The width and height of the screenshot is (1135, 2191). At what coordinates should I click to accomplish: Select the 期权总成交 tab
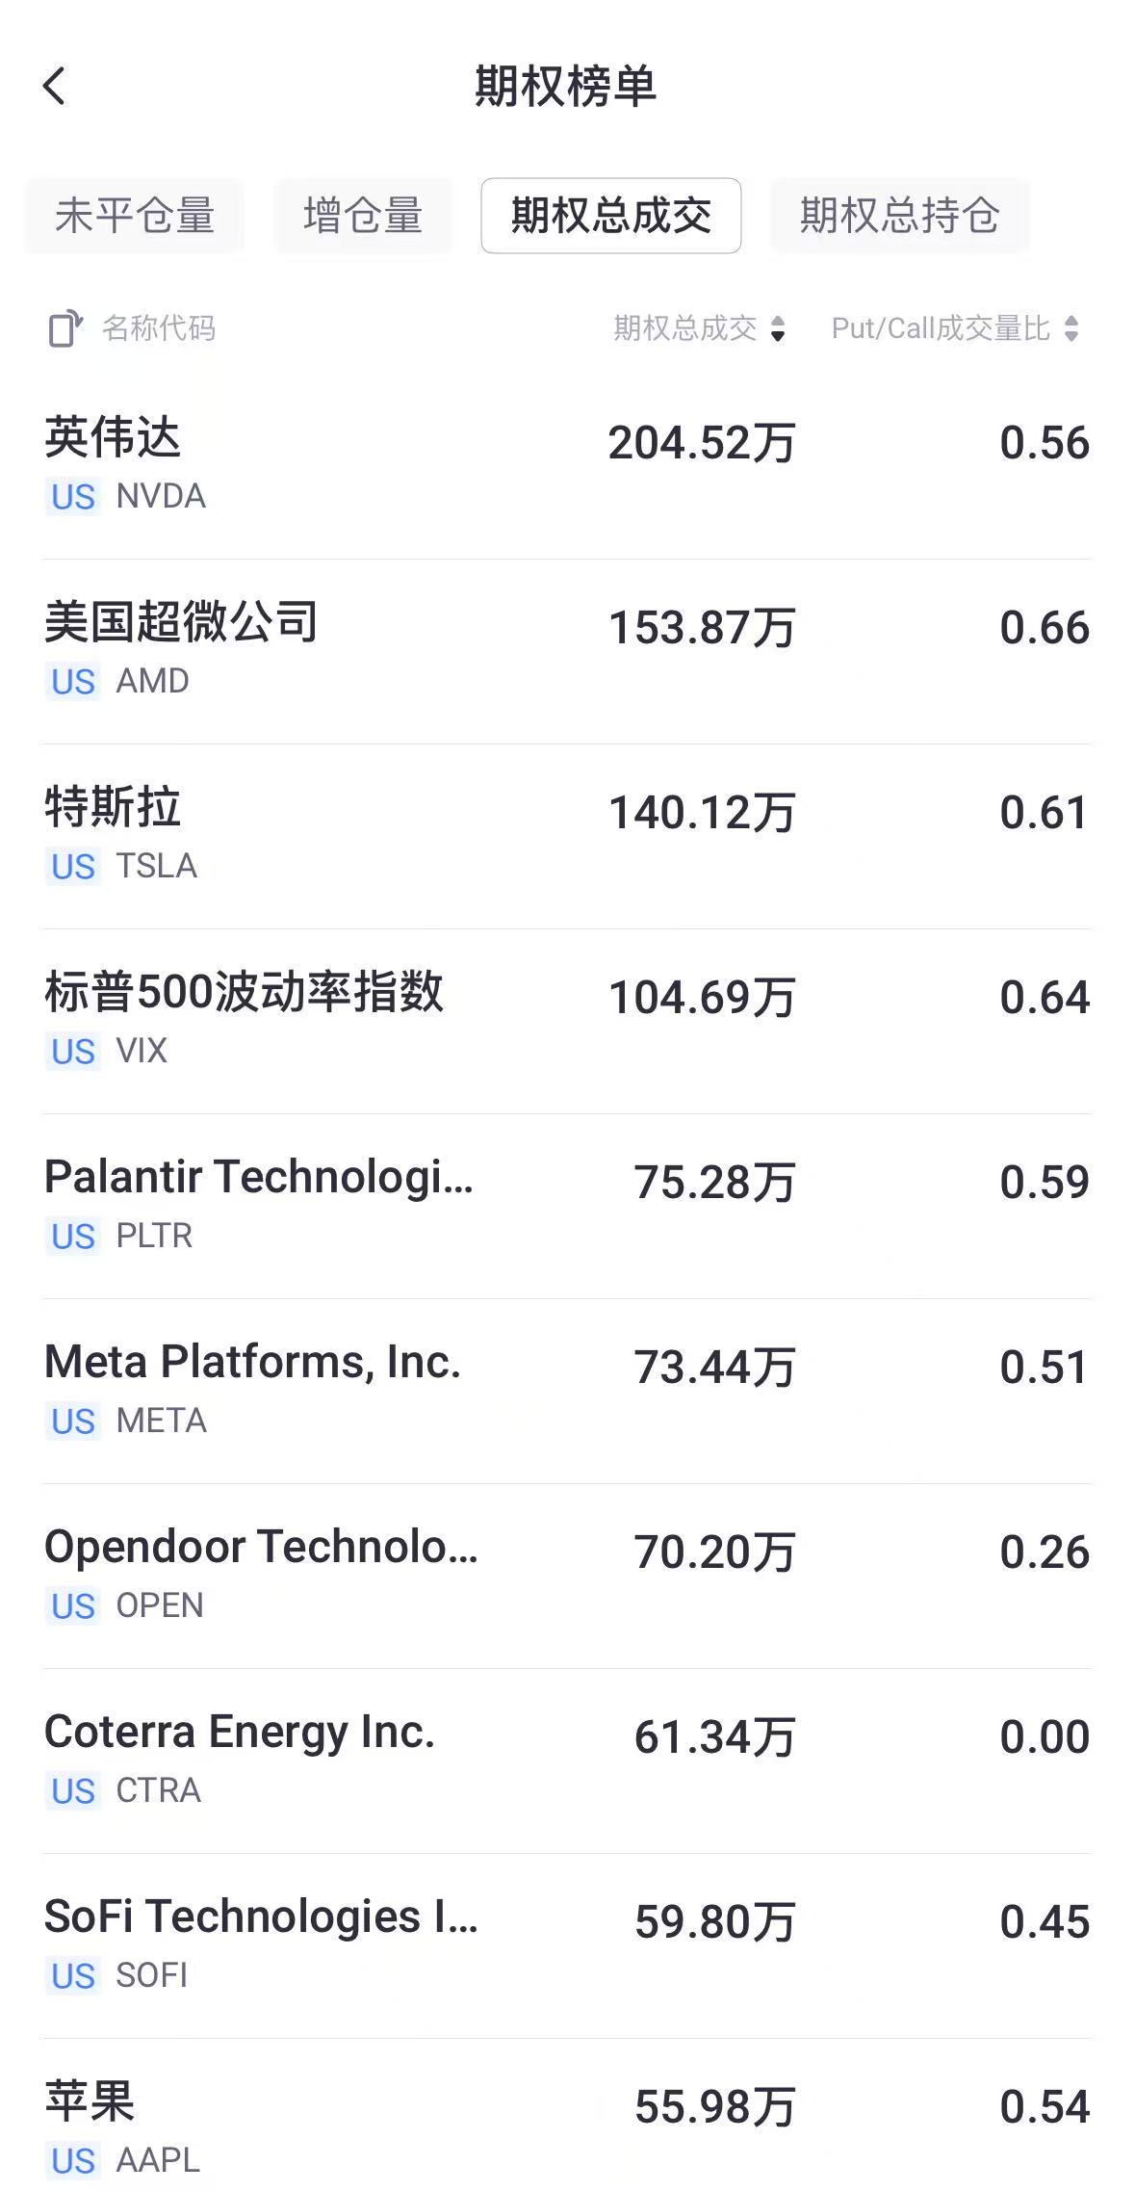(x=610, y=216)
